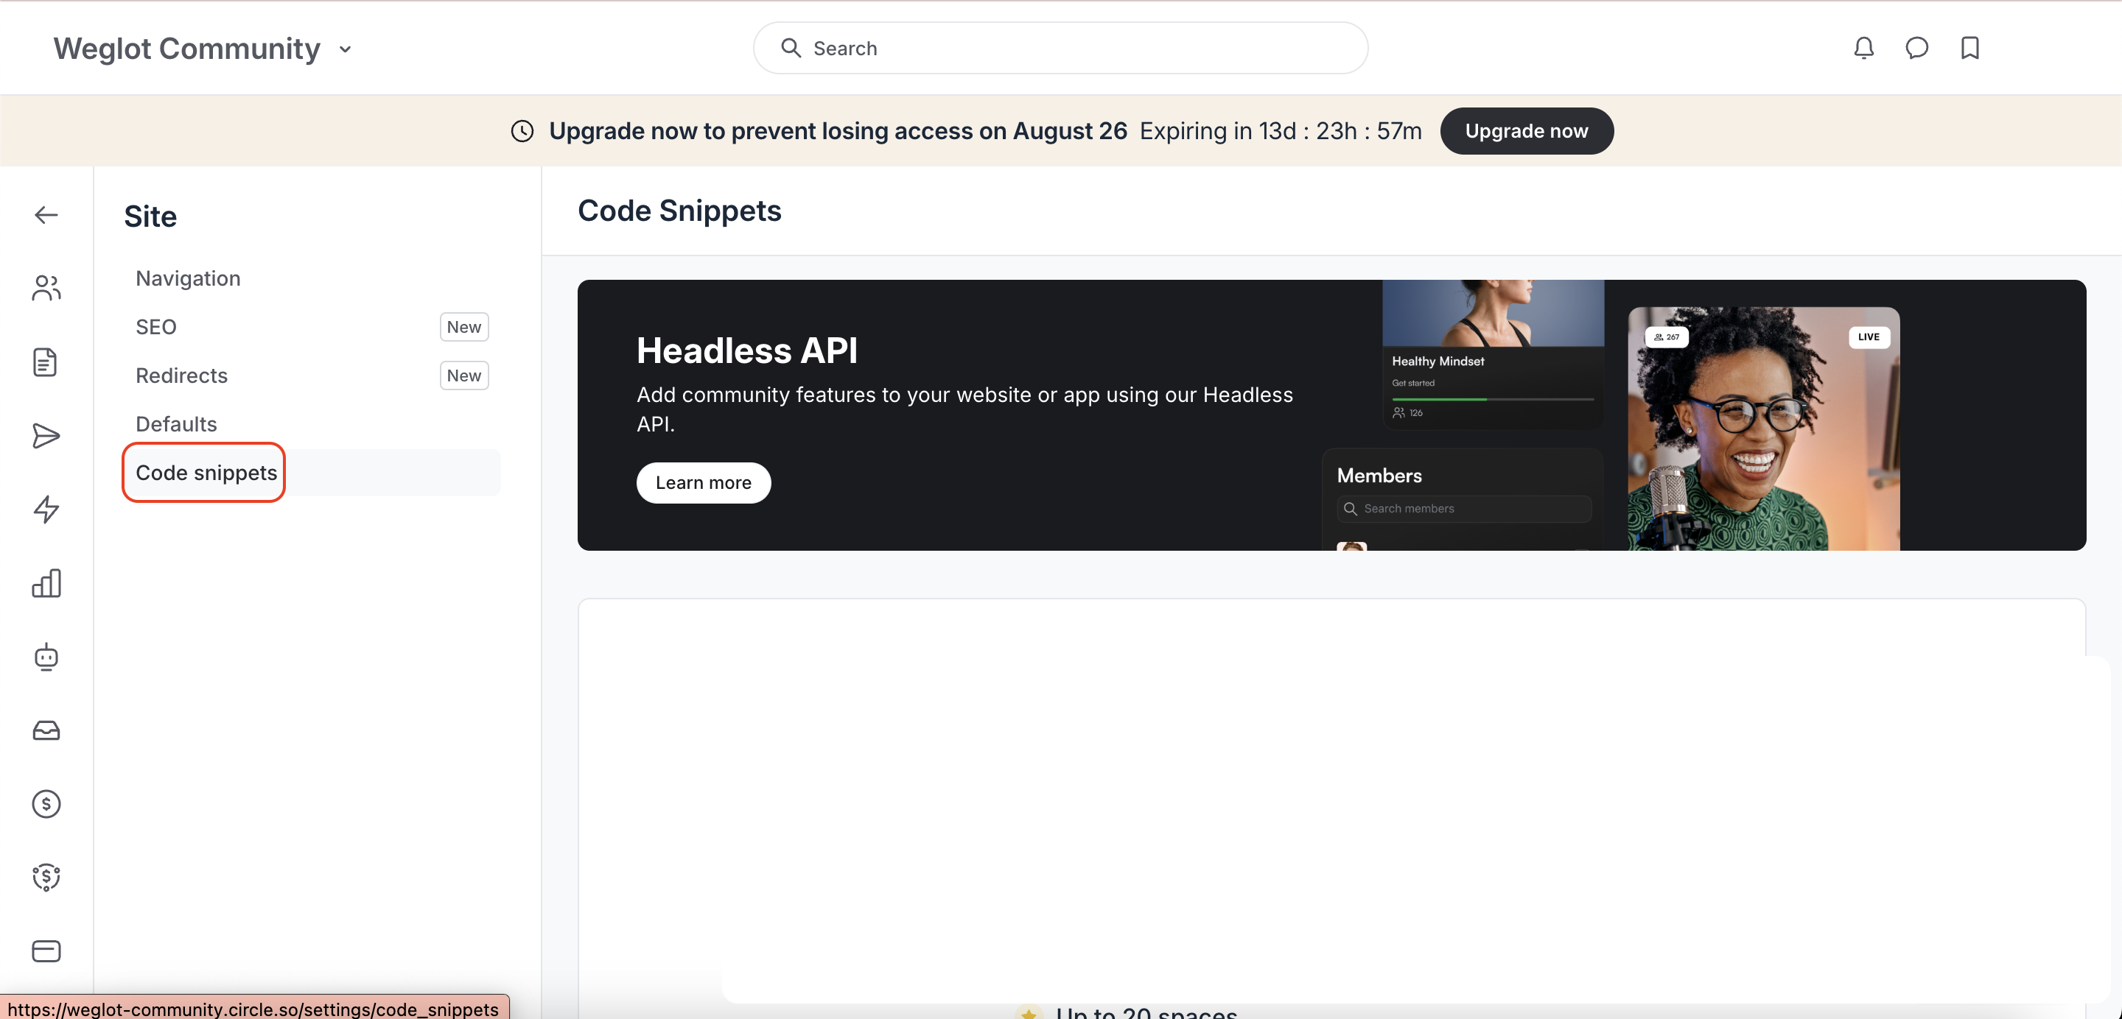The image size is (2122, 1019).
Task: Open the bookmarks icon in header
Action: click(1970, 48)
